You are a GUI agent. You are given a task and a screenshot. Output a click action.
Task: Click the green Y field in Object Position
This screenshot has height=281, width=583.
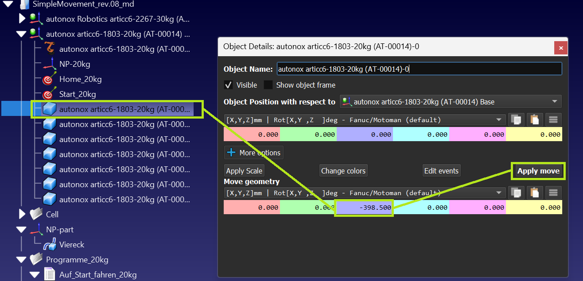[x=308, y=135]
